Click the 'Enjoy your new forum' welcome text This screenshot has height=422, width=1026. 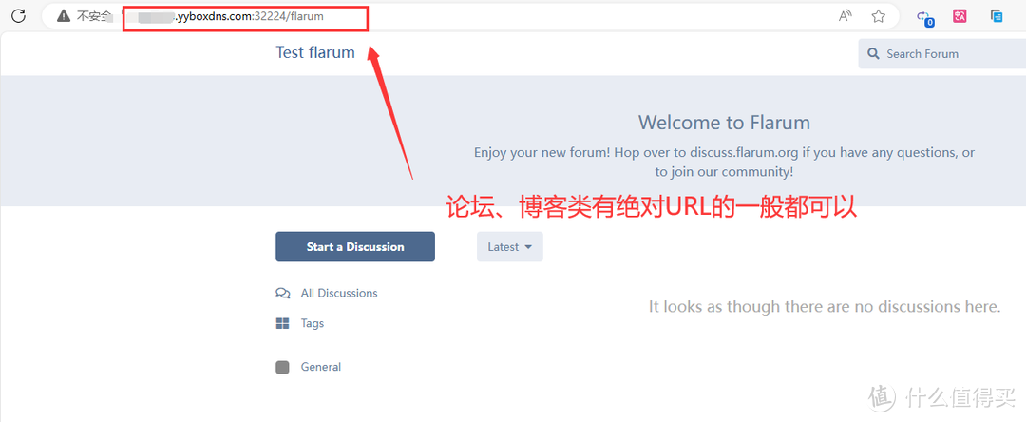pyautogui.click(x=724, y=163)
